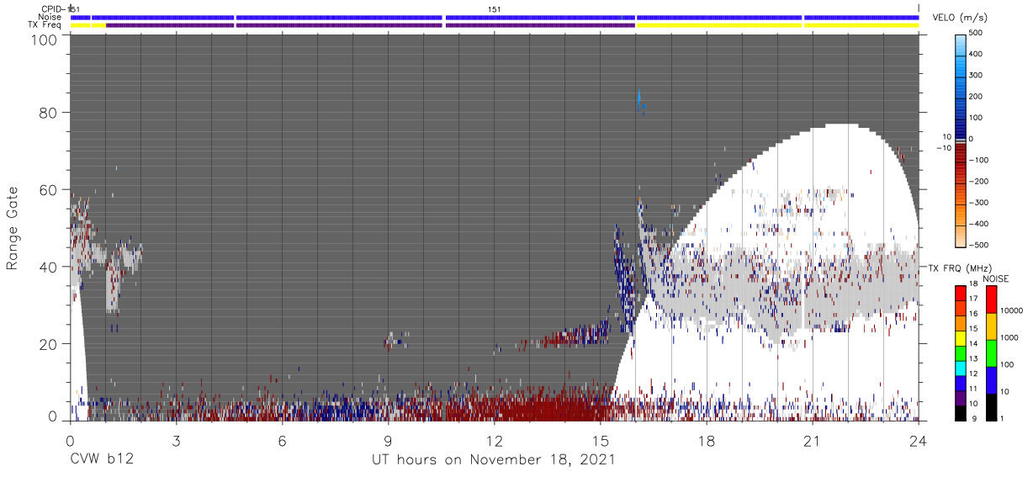Click the −200 velocity colorbar label
Viewport: 1033px width, 477px height.
tap(980, 182)
